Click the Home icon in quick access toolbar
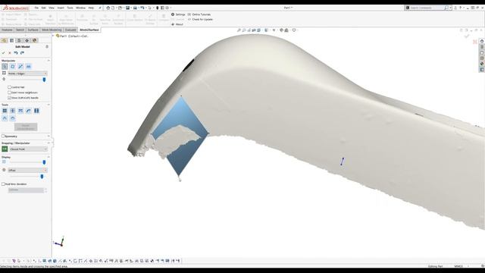This screenshot has width=485, height=273. [x=108, y=8]
